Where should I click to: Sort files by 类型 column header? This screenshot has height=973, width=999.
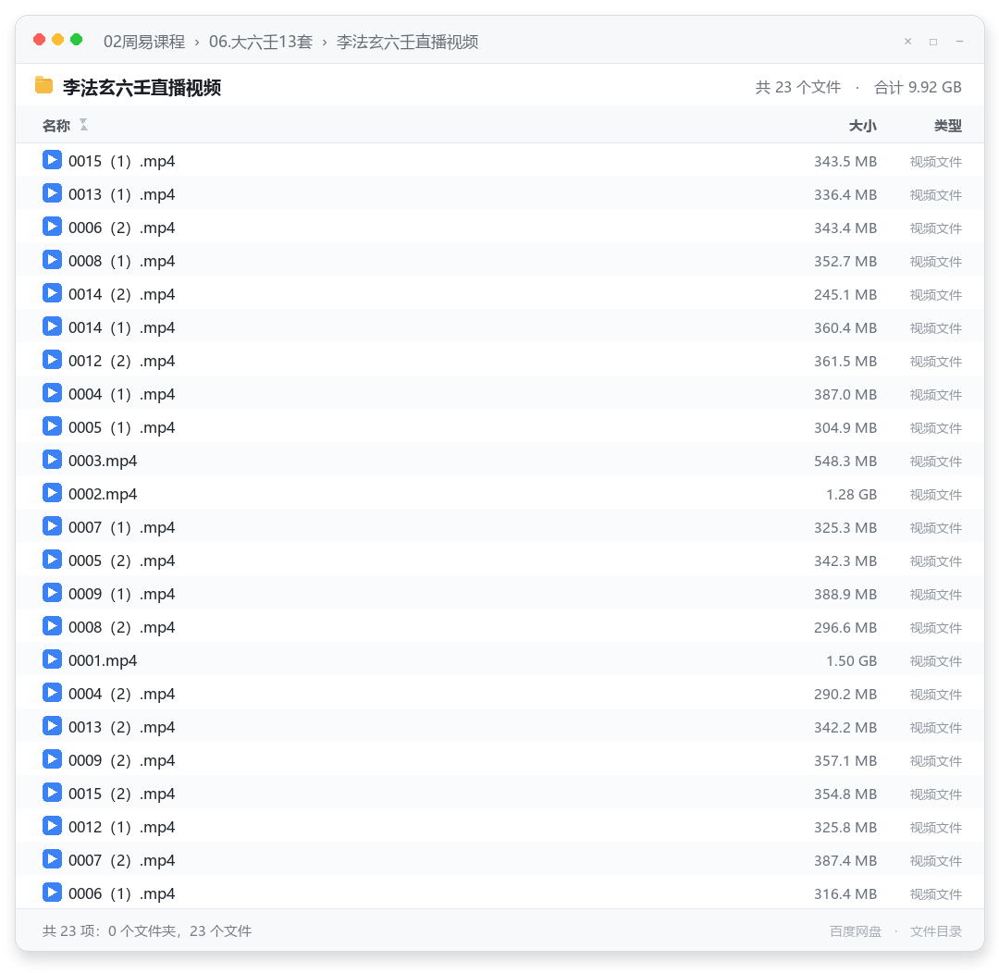[948, 126]
